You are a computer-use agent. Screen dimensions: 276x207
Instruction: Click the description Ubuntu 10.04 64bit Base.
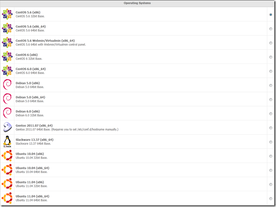(x=32, y=172)
